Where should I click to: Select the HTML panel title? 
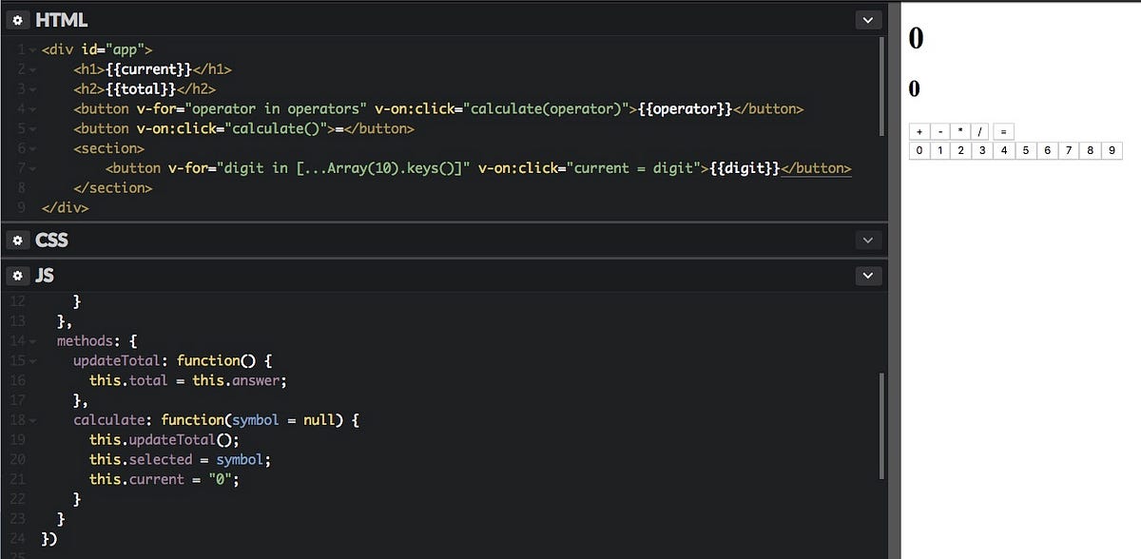tap(61, 19)
